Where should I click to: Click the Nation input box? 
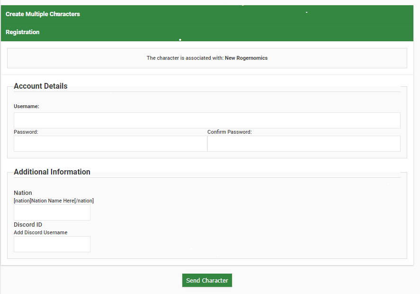click(x=52, y=212)
